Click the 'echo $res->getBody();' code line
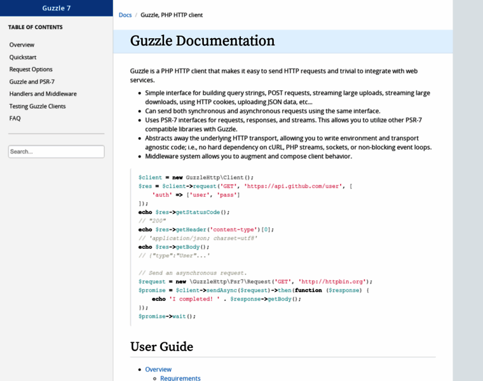This screenshot has width=483, height=381. click(173, 247)
